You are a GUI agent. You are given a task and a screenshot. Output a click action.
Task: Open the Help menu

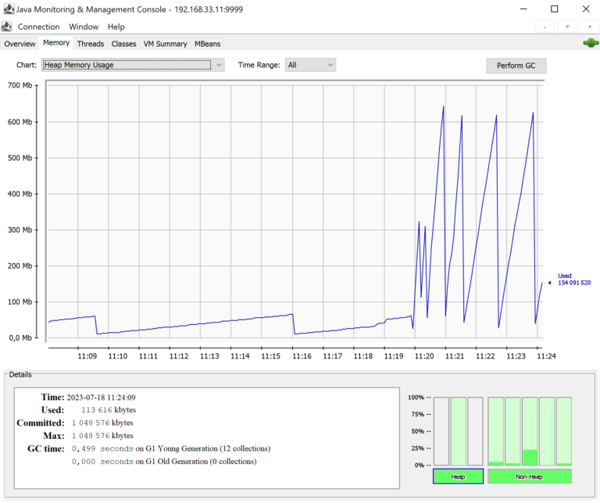pyautogui.click(x=116, y=27)
